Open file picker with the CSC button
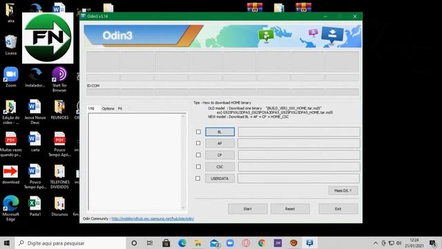Viewport: 442px width, 249px height. (x=220, y=167)
